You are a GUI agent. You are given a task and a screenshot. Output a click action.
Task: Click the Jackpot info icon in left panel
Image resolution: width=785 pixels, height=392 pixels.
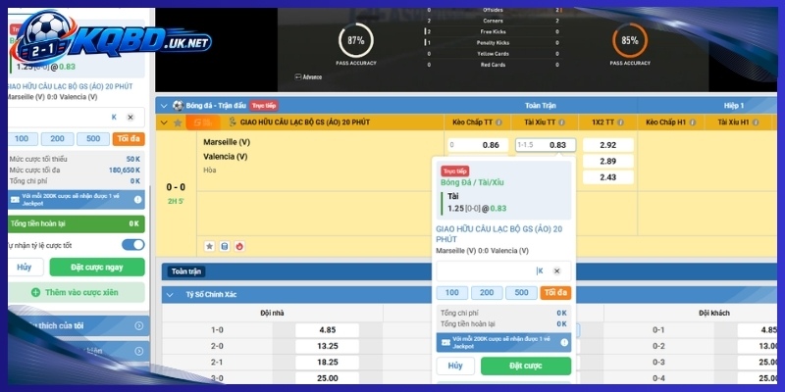(x=137, y=200)
